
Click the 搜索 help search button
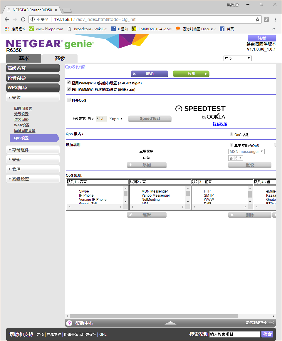pyautogui.click(x=267, y=334)
